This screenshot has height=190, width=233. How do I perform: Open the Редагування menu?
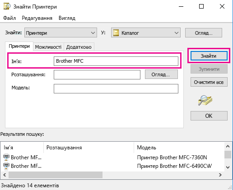pos(37,18)
